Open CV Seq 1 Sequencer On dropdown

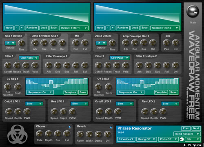[40, 92]
